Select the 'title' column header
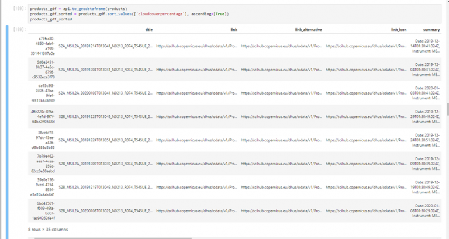Viewport: 449px width, 239px height. pos(149,29)
